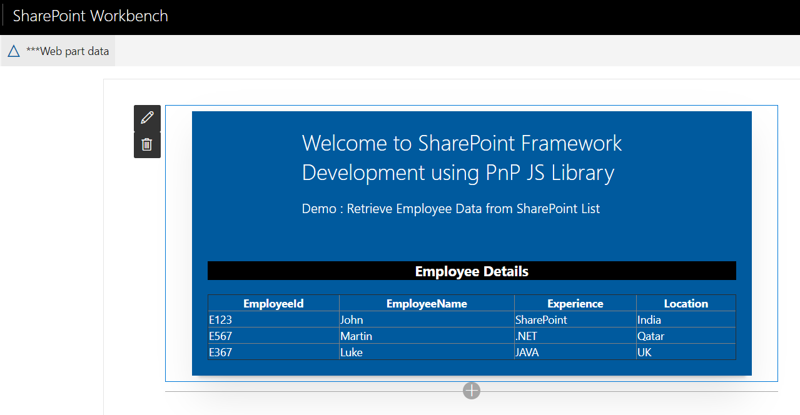Click the EmployeeName column header
The width and height of the screenshot is (800, 415).
pos(427,304)
